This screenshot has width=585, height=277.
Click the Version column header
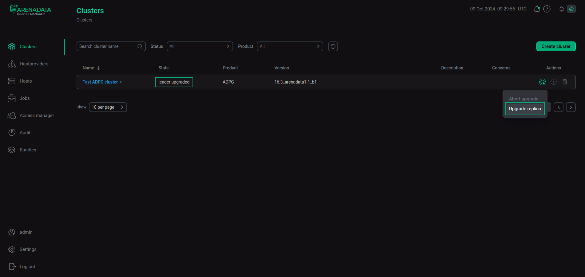(282, 68)
